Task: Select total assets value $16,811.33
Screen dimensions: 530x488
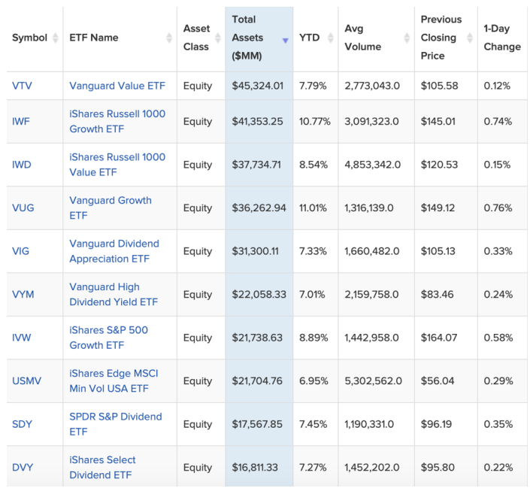Action: coord(255,468)
